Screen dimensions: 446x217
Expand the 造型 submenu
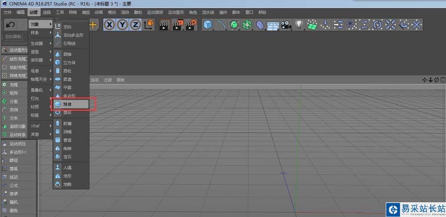pos(41,52)
